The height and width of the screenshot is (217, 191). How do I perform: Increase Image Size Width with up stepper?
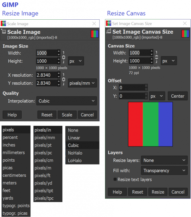pyautogui.click(x=59, y=51)
